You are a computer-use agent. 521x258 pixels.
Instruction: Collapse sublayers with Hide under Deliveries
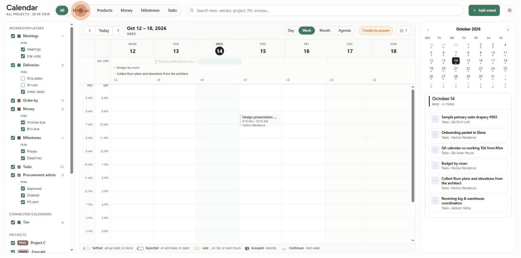(x=23, y=72)
